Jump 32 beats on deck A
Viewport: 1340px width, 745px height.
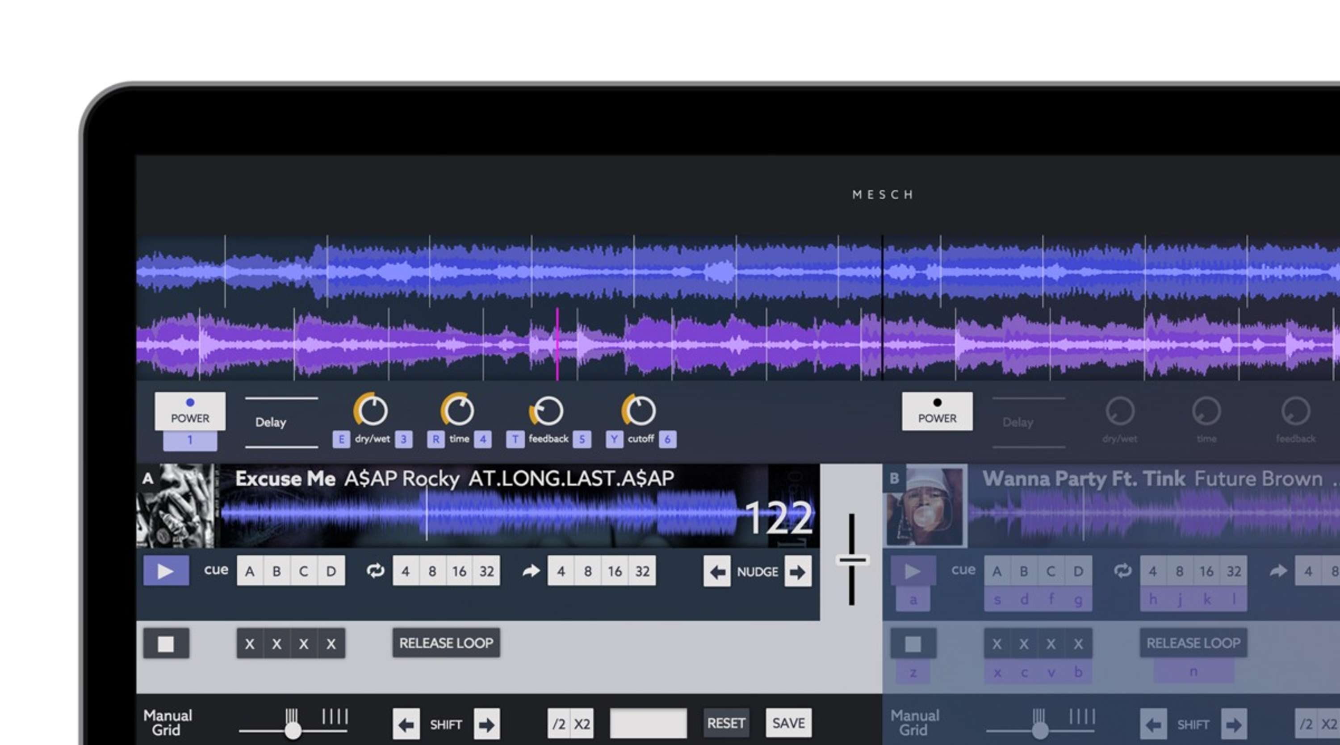(x=642, y=571)
